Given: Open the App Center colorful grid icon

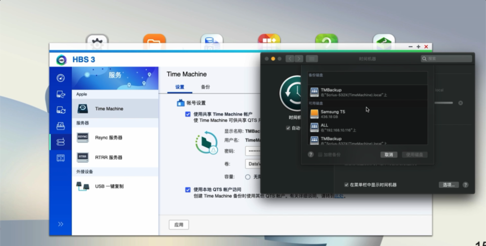Looking at the screenshot, I should [x=269, y=42].
